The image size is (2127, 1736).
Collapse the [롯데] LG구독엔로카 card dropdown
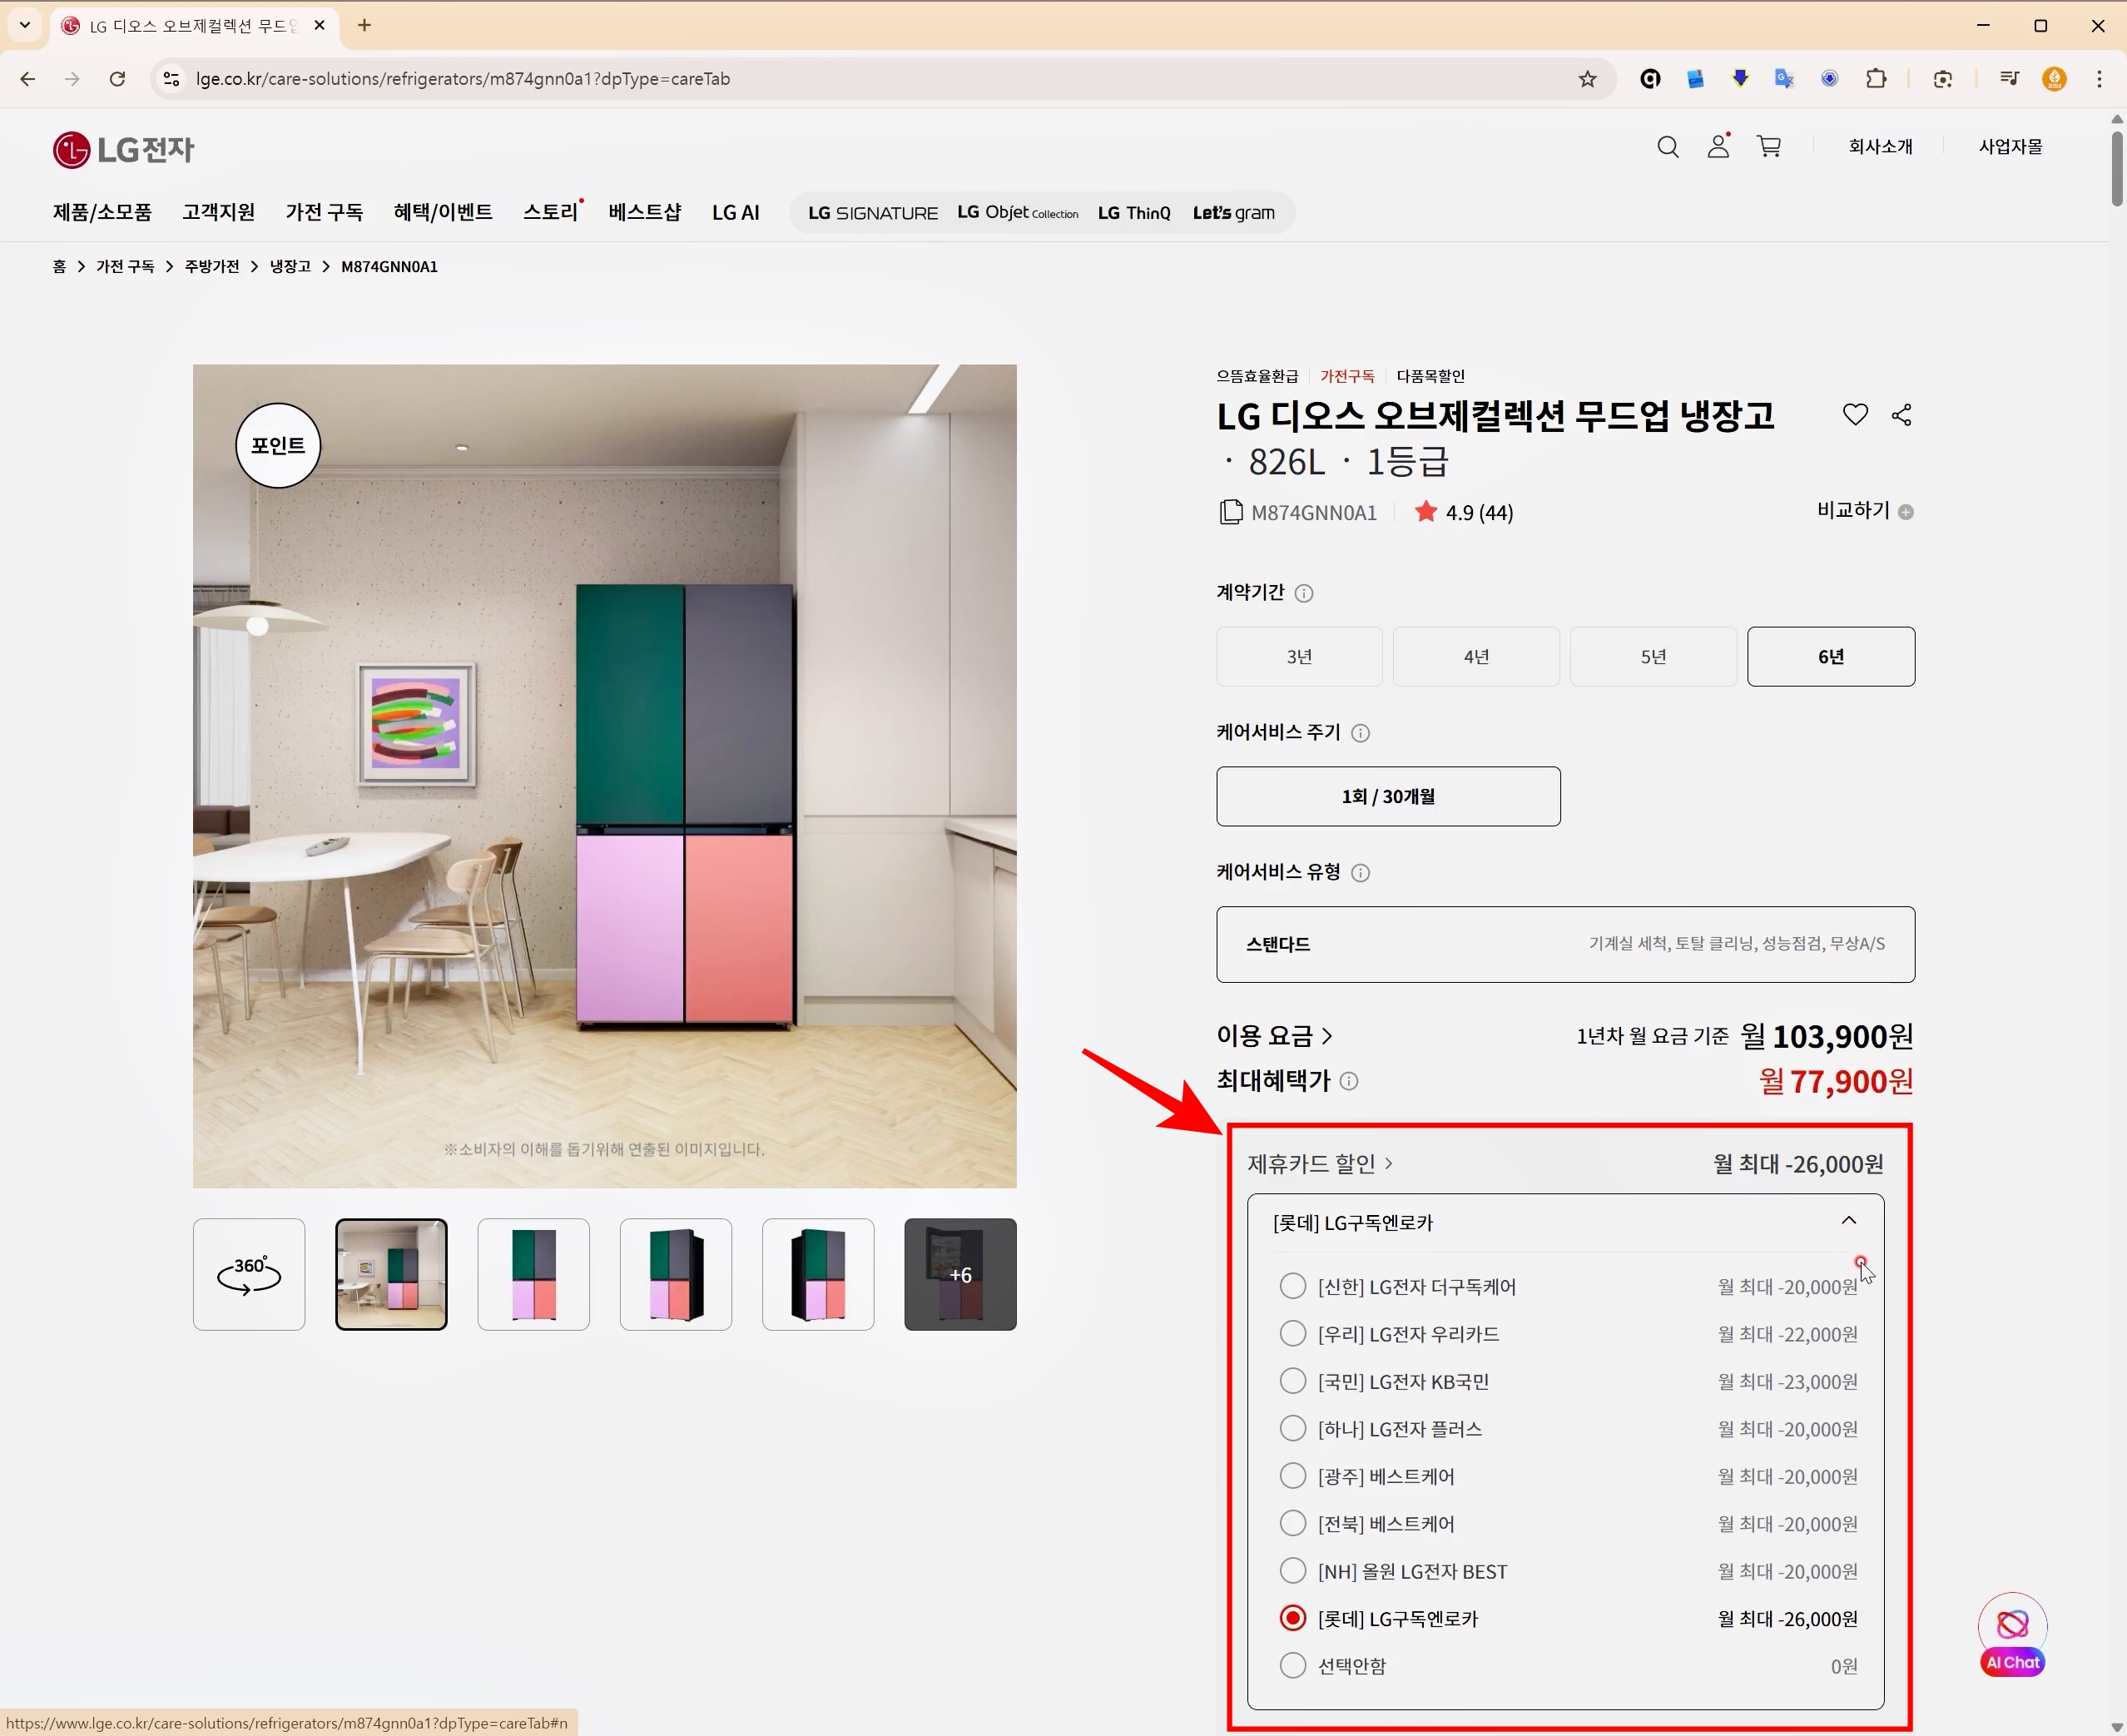(x=1848, y=1221)
